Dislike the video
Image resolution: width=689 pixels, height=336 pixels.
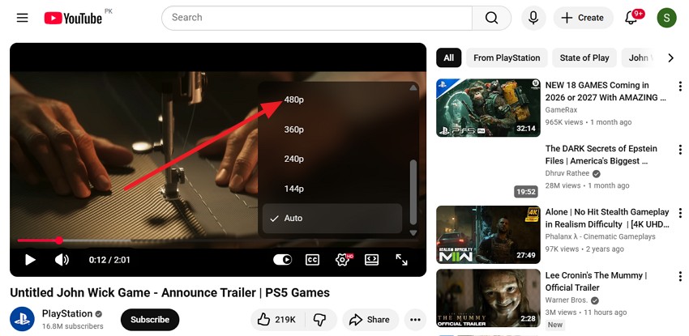[320, 320]
